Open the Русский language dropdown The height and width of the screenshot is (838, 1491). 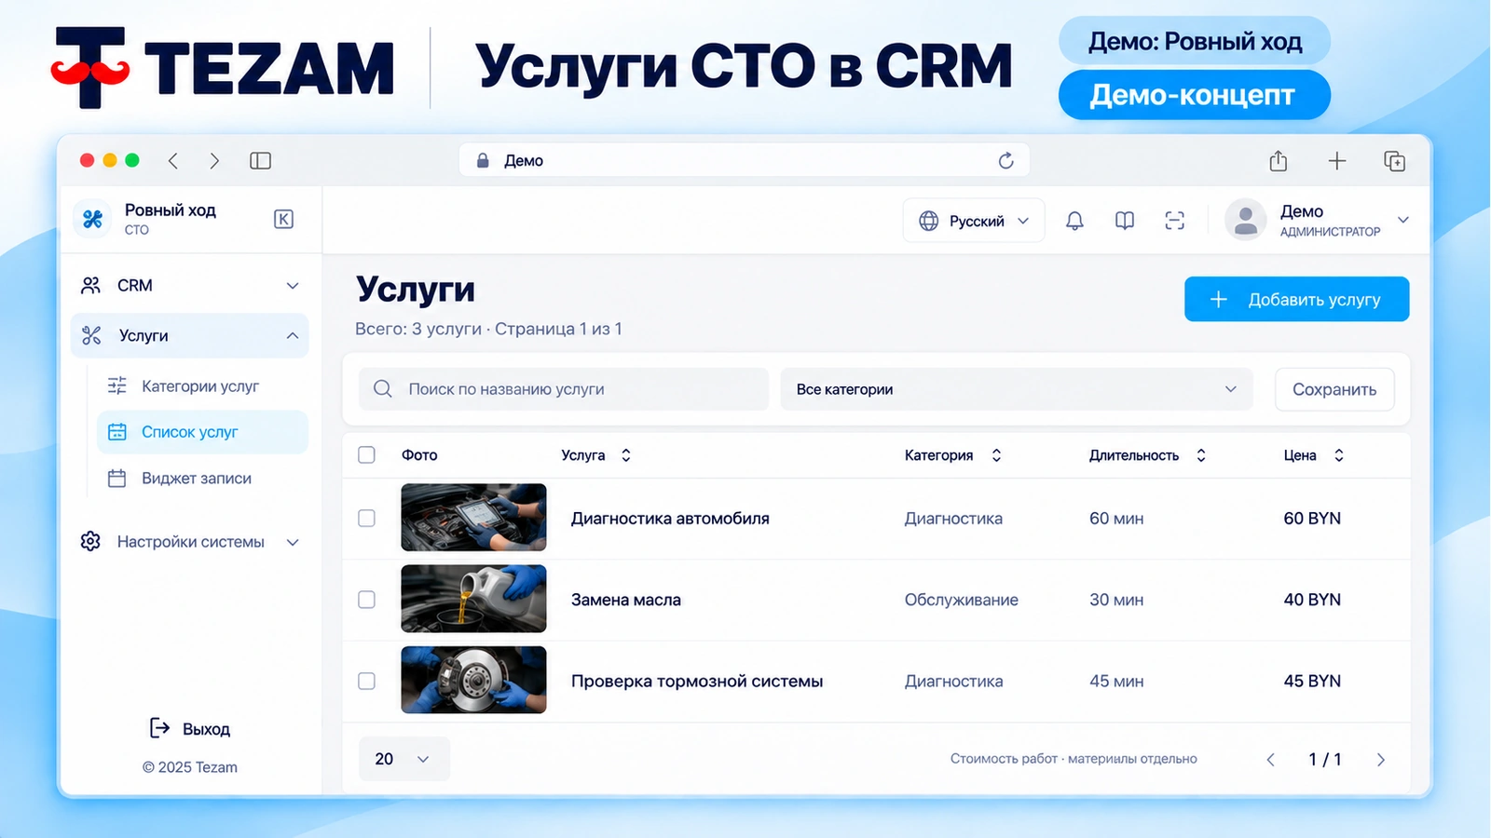[x=974, y=221]
